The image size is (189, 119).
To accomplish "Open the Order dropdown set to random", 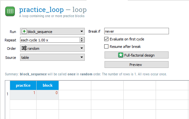I will pos(52,48).
